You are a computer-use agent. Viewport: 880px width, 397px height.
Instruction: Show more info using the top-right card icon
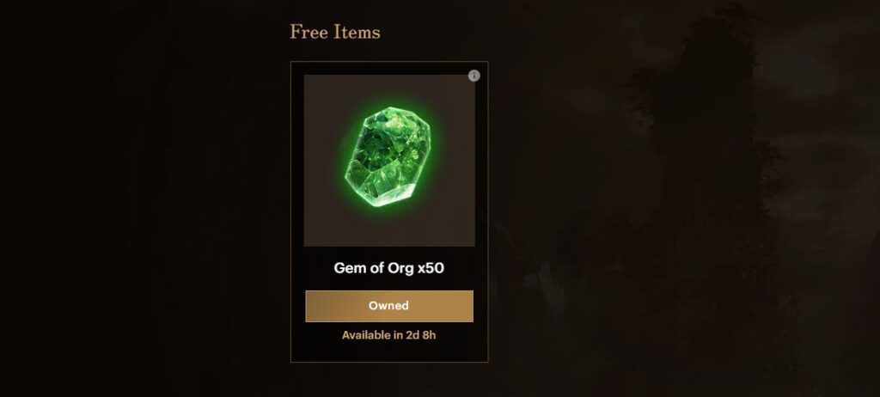point(474,76)
